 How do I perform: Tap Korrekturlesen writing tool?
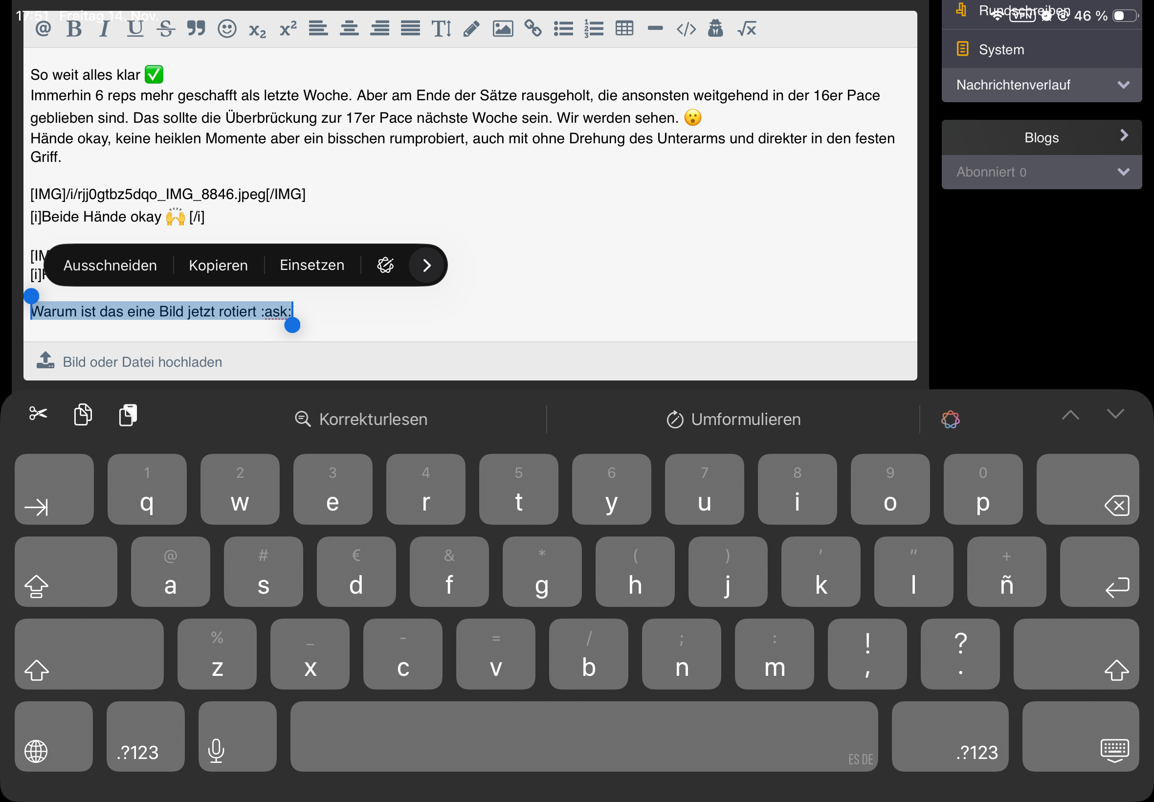pyautogui.click(x=361, y=419)
